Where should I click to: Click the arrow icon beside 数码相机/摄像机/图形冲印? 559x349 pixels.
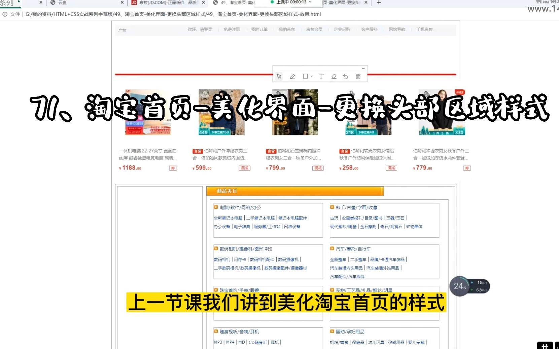[216, 248]
